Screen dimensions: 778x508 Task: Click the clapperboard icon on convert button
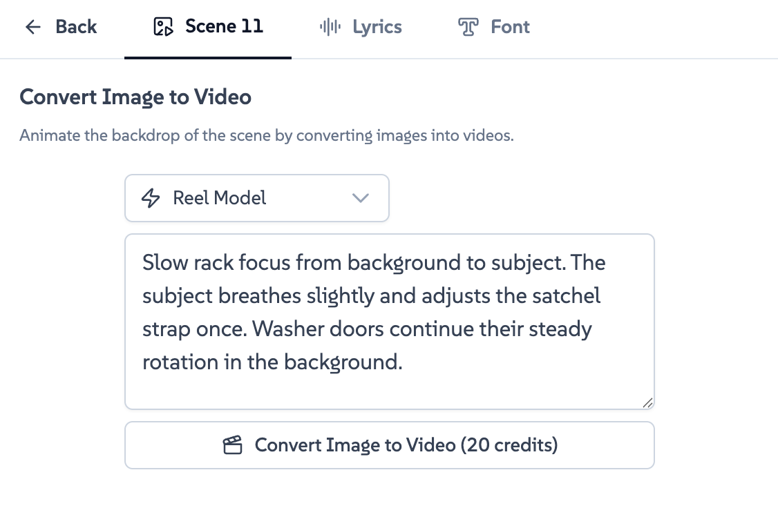coord(232,445)
